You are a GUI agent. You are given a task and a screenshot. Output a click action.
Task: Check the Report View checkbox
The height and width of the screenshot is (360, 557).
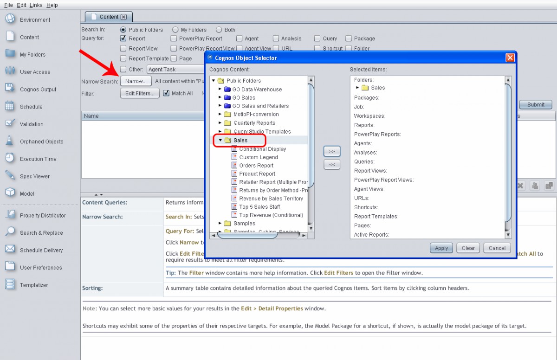123,48
